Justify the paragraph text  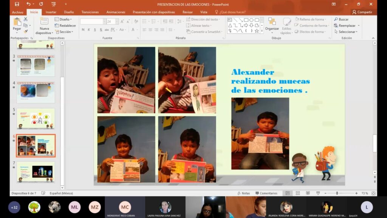(x=162, y=30)
